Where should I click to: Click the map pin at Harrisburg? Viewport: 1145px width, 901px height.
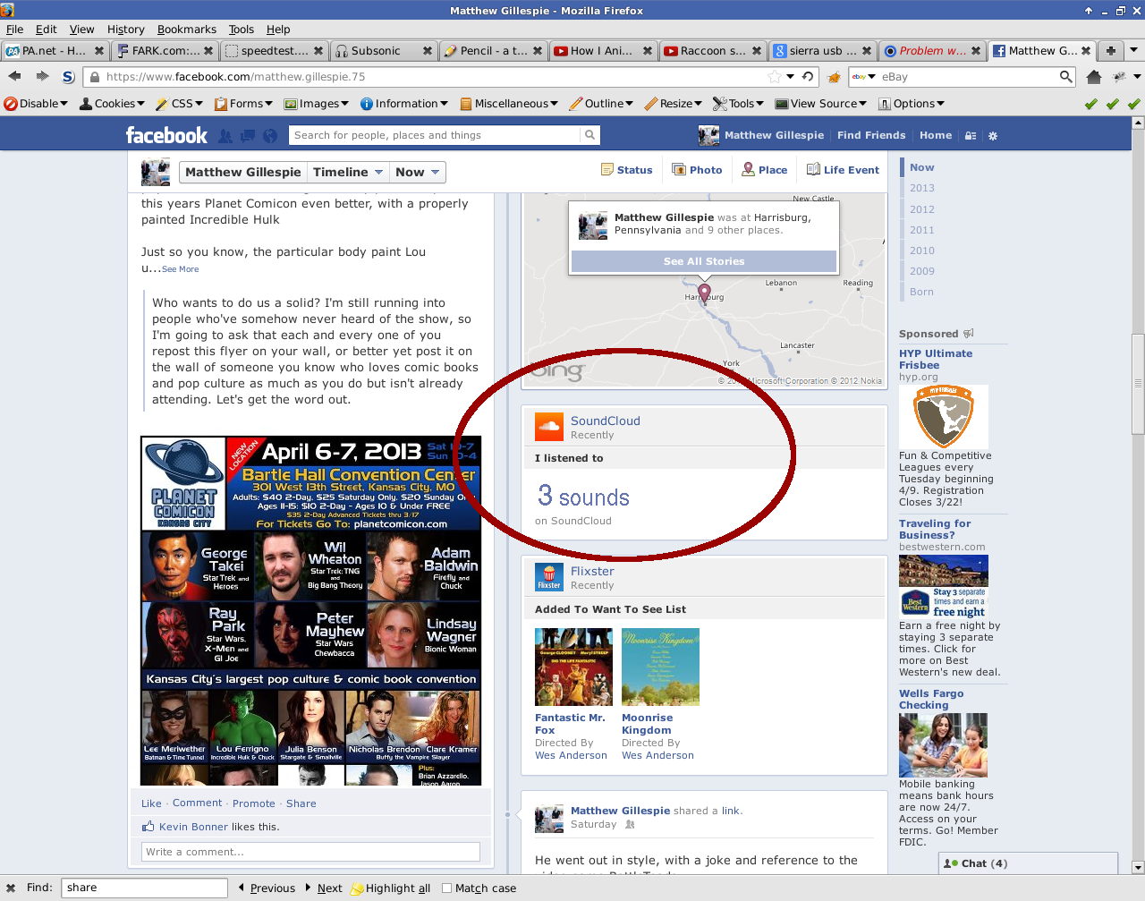tap(704, 293)
